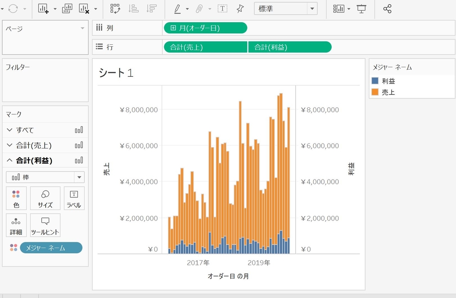Click the clear sheet icon
456x298 pixels.
pyautogui.click(x=84, y=9)
